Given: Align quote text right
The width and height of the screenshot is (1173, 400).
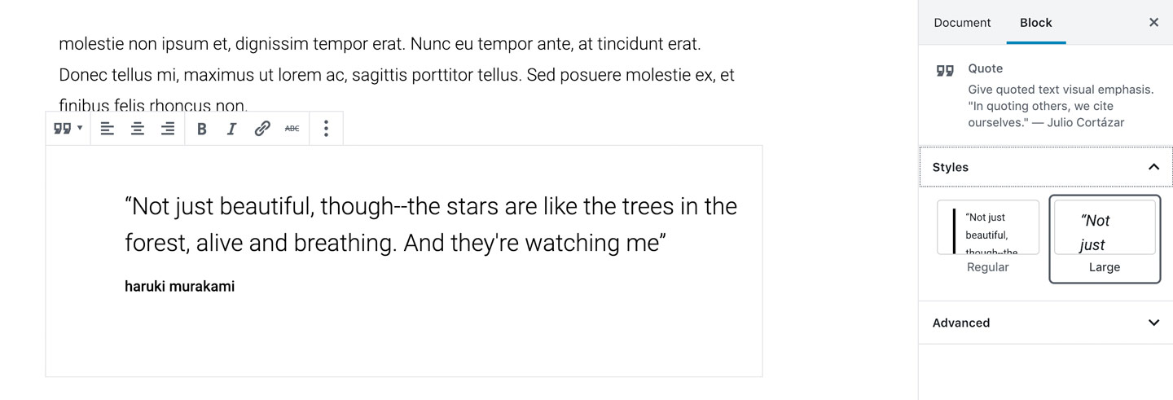Looking at the screenshot, I should [168, 129].
